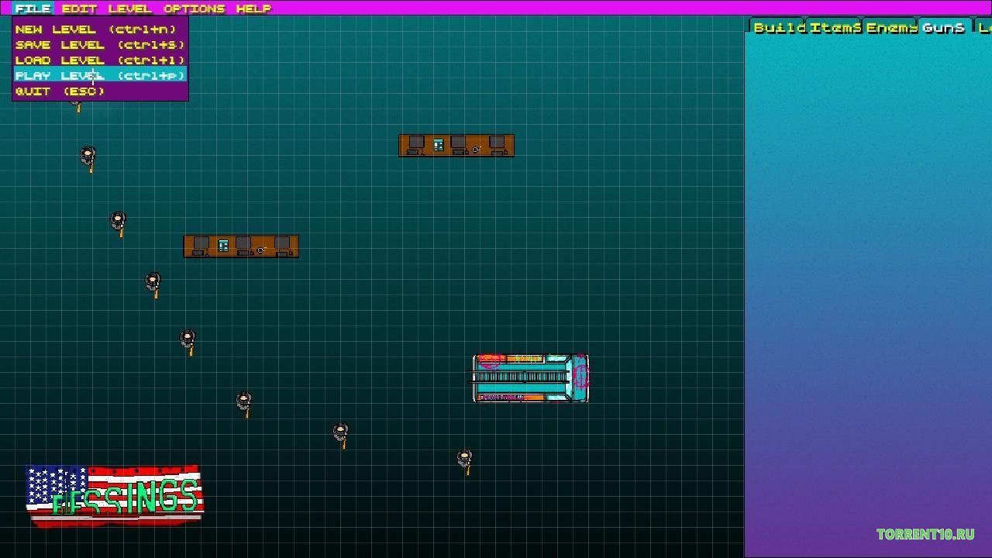Screen dimensions: 992x558
Task: Click the cyan van sprite
Action: (x=530, y=378)
